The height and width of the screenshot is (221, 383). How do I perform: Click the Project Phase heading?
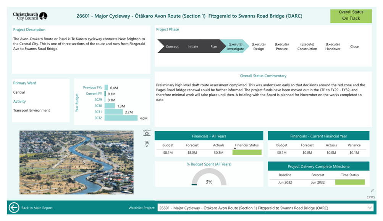[x=167, y=29]
